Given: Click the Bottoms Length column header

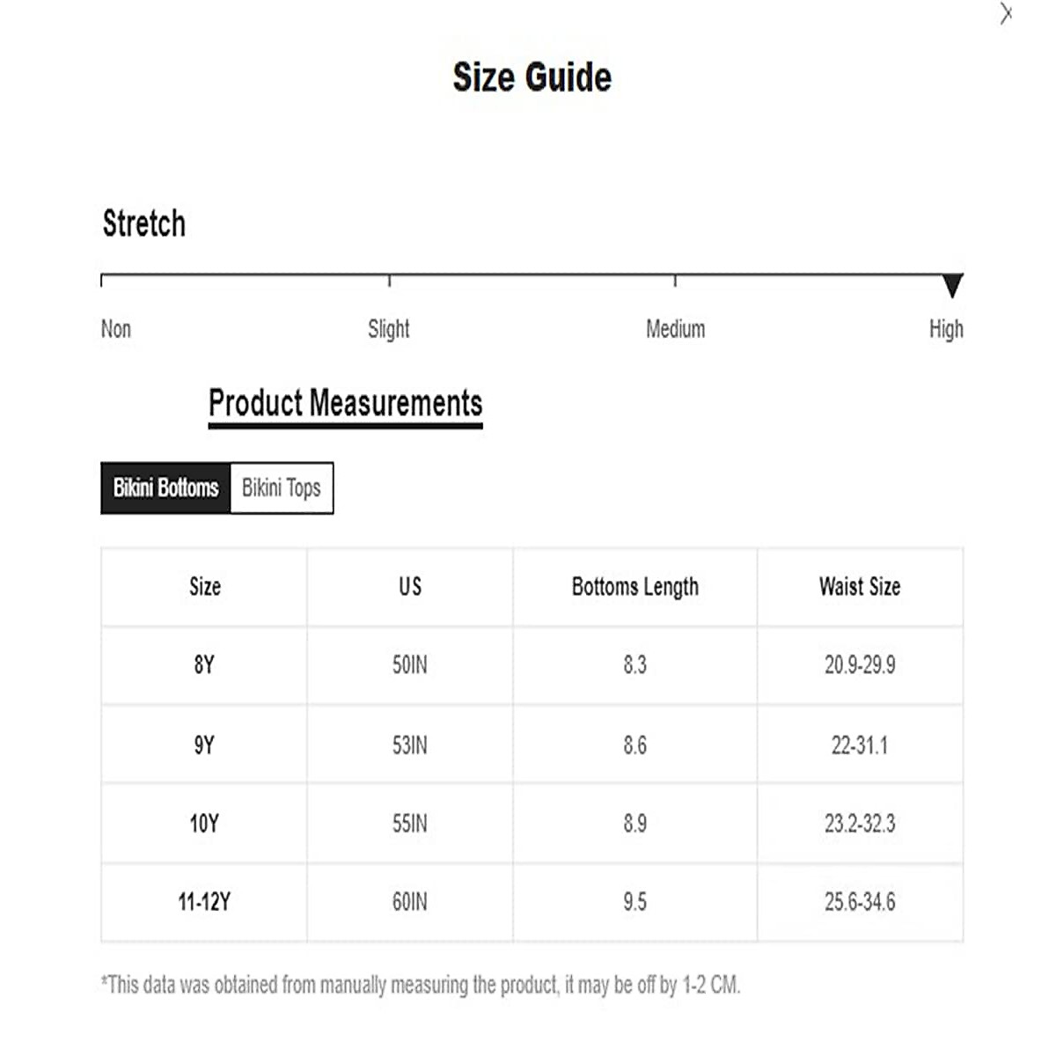Looking at the screenshot, I should coord(634,587).
